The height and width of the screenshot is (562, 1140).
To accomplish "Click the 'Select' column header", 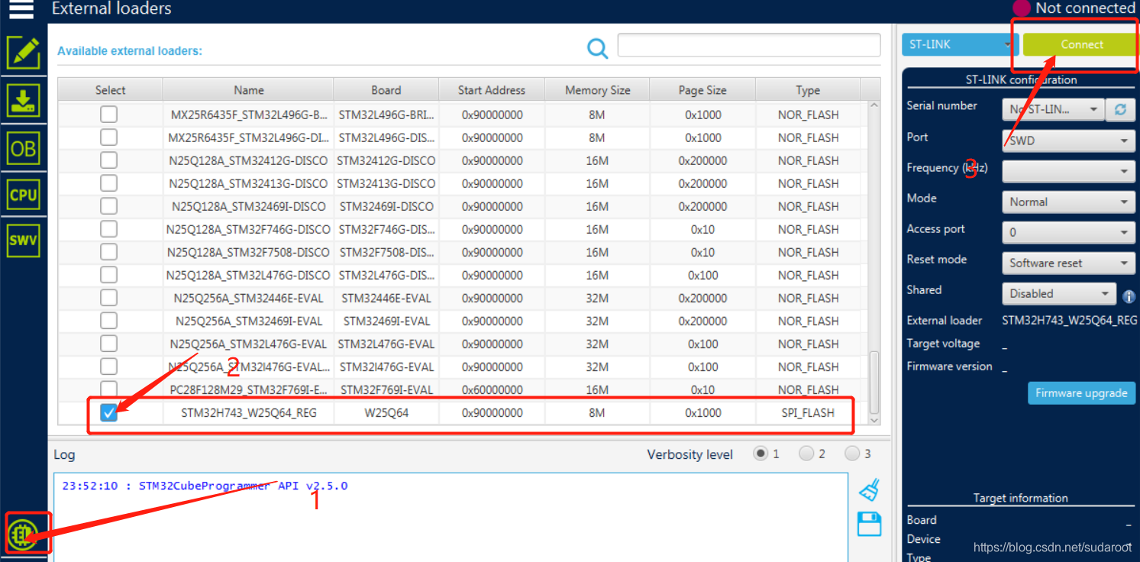I will coord(111,90).
